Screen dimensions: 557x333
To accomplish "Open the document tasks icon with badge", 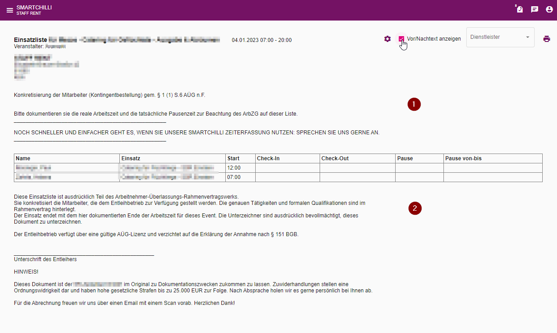I will click(x=519, y=9).
